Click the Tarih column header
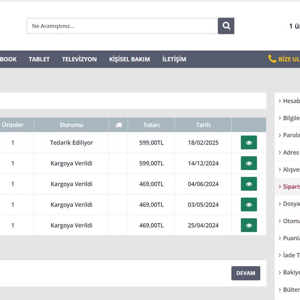300x300 pixels. click(203, 125)
